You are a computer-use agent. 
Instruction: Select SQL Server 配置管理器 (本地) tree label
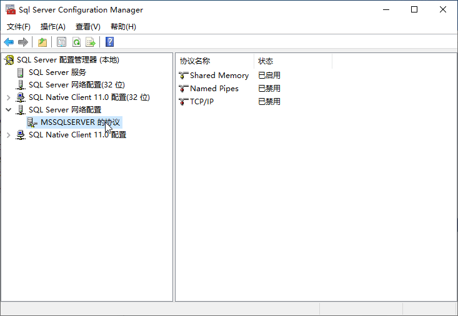[68, 60]
